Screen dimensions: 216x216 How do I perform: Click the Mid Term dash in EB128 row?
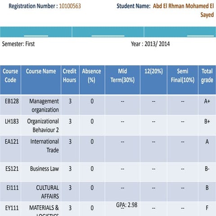pyautogui.click(x=122, y=102)
